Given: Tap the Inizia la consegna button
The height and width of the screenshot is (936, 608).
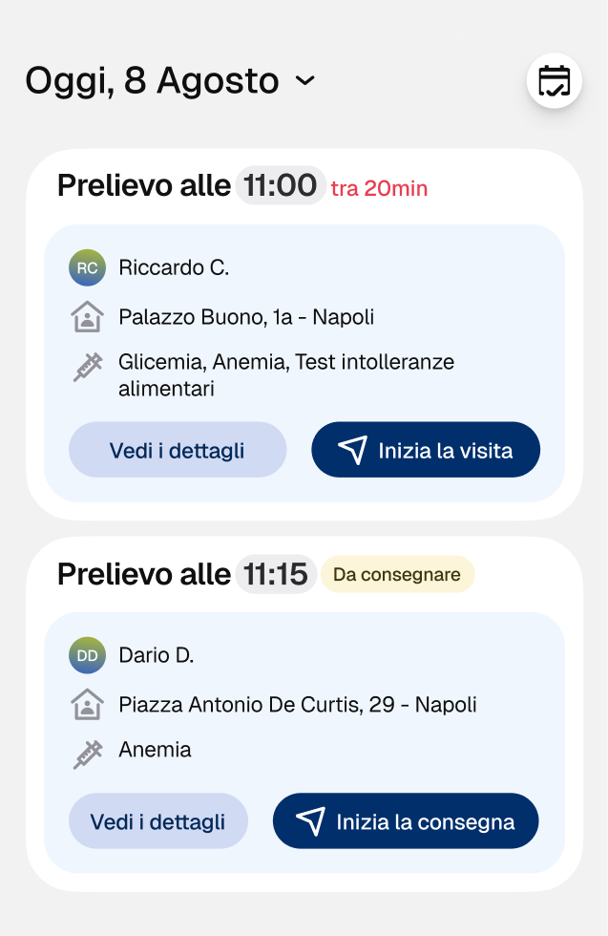Looking at the screenshot, I should pyautogui.click(x=406, y=821).
